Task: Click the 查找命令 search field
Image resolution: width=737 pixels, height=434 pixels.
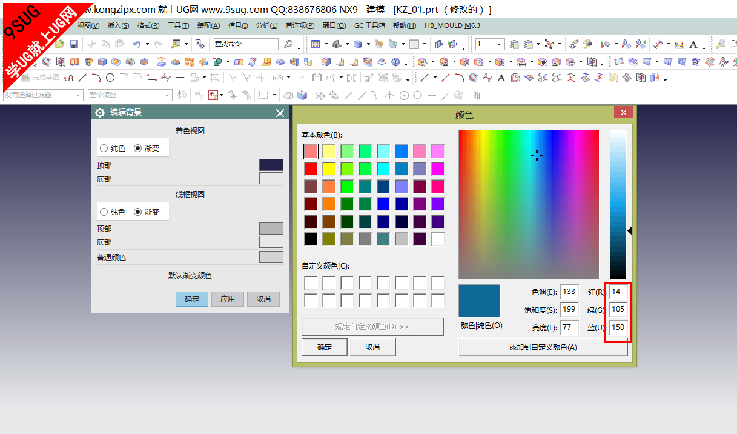Action: (x=246, y=44)
